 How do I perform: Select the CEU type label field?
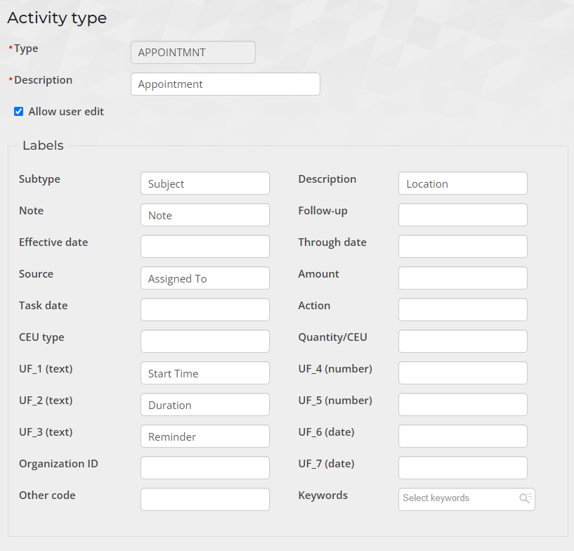pyautogui.click(x=204, y=341)
